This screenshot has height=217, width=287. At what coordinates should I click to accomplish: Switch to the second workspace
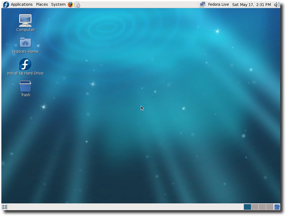[x=255, y=207]
